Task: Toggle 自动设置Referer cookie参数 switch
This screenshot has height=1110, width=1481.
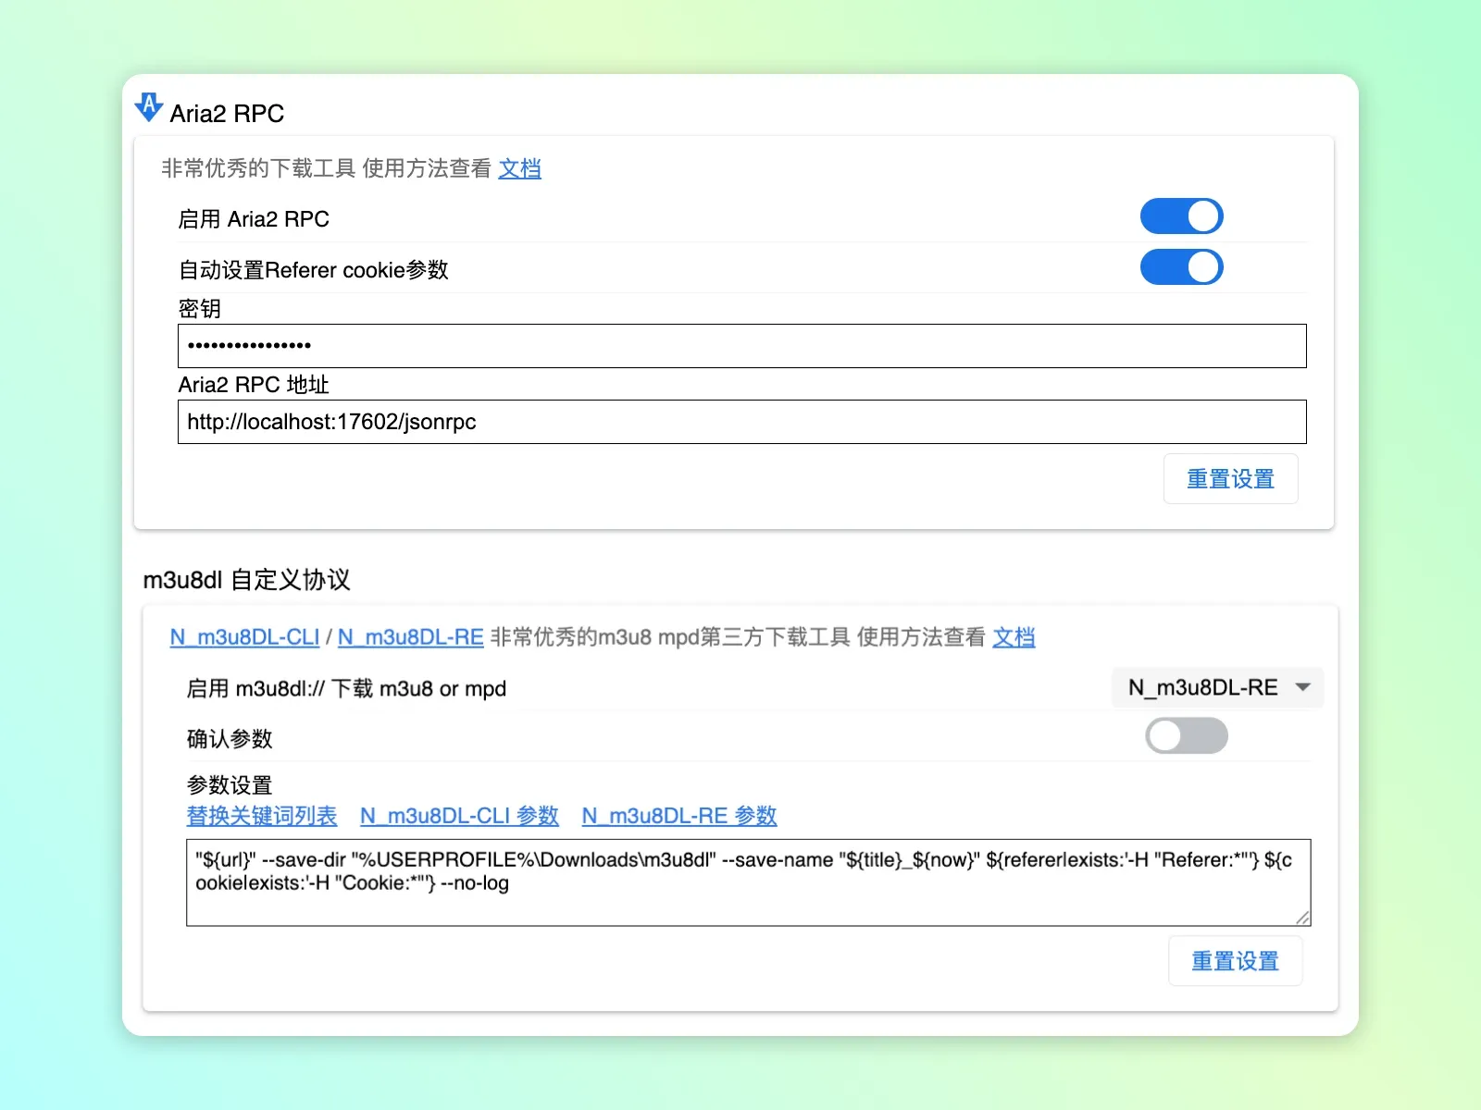Action: [x=1181, y=267]
